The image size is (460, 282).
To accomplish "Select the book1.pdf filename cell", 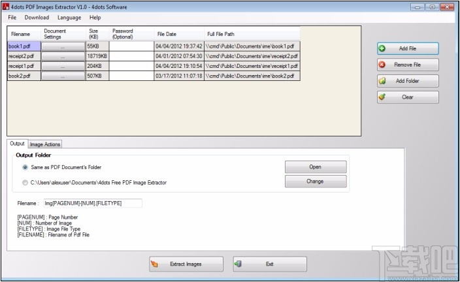I will click(x=24, y=46).
